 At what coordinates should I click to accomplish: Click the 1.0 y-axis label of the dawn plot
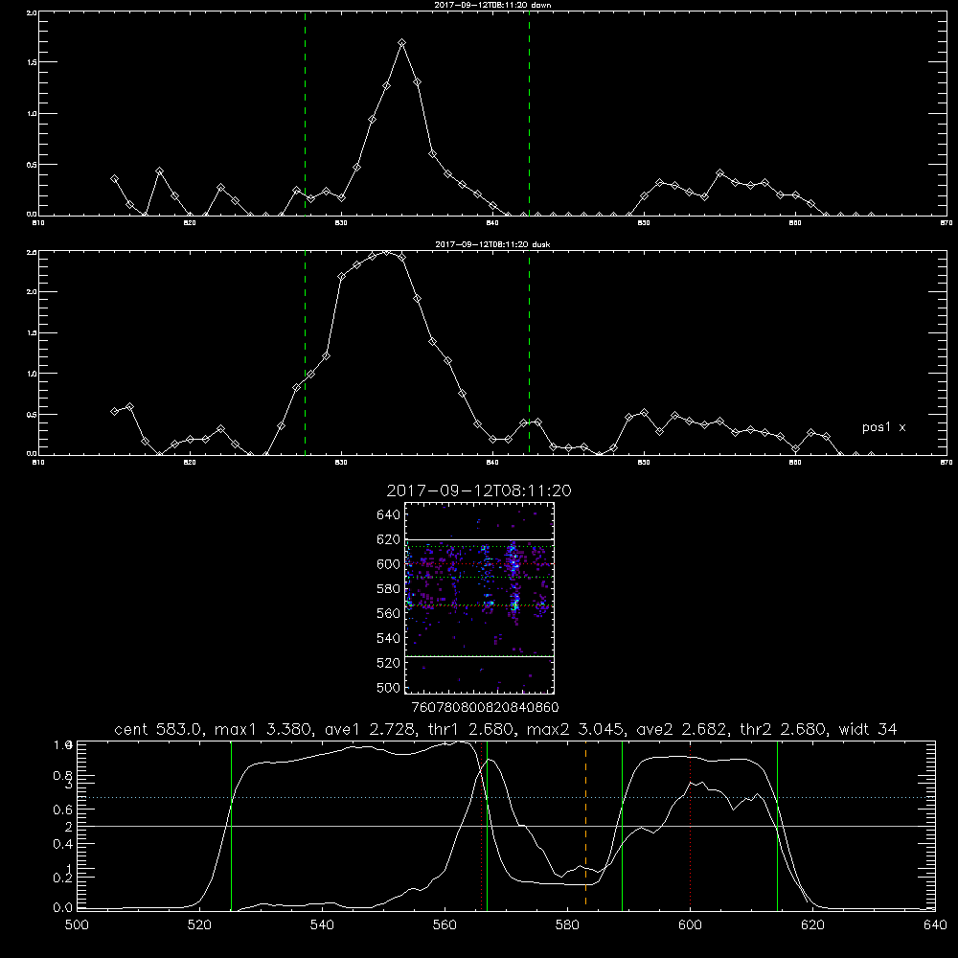point(33,114)
